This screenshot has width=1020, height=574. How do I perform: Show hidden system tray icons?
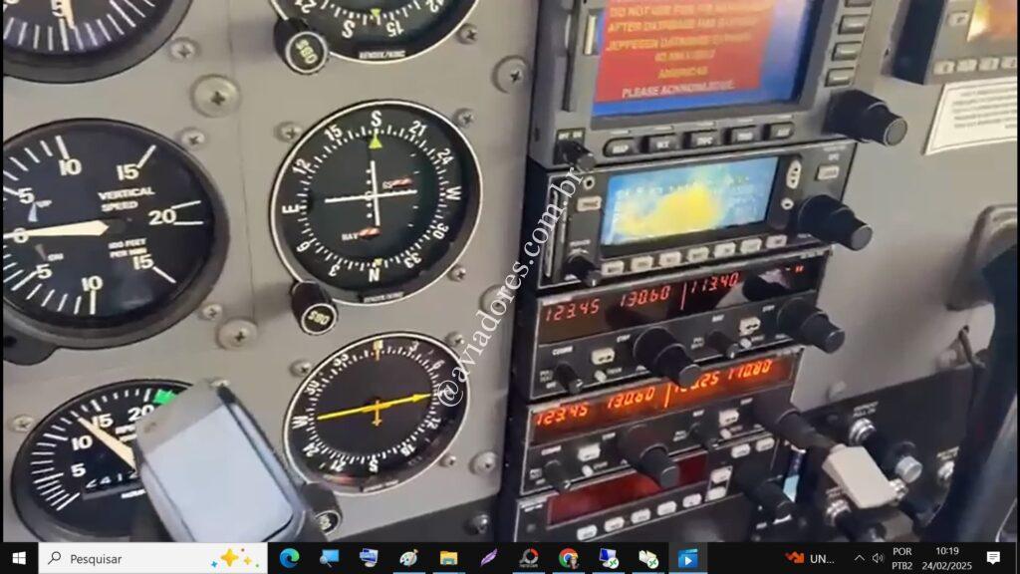(859, 558)
